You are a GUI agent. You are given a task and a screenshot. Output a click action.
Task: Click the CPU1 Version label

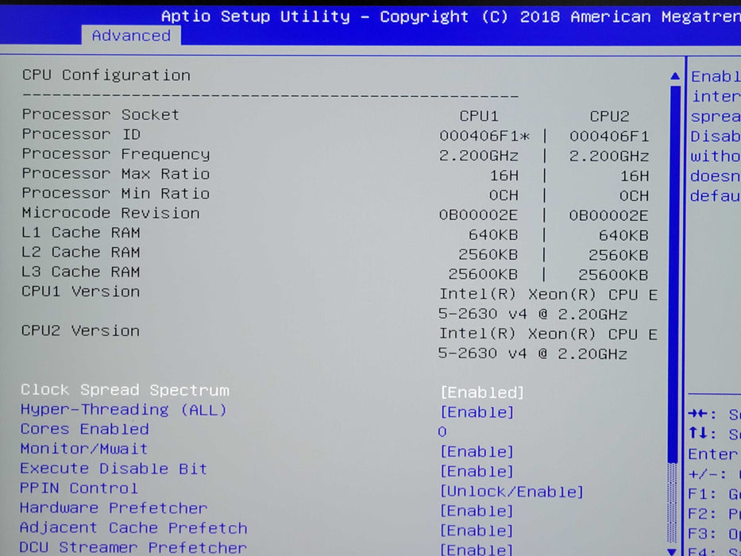pos(80,292)
